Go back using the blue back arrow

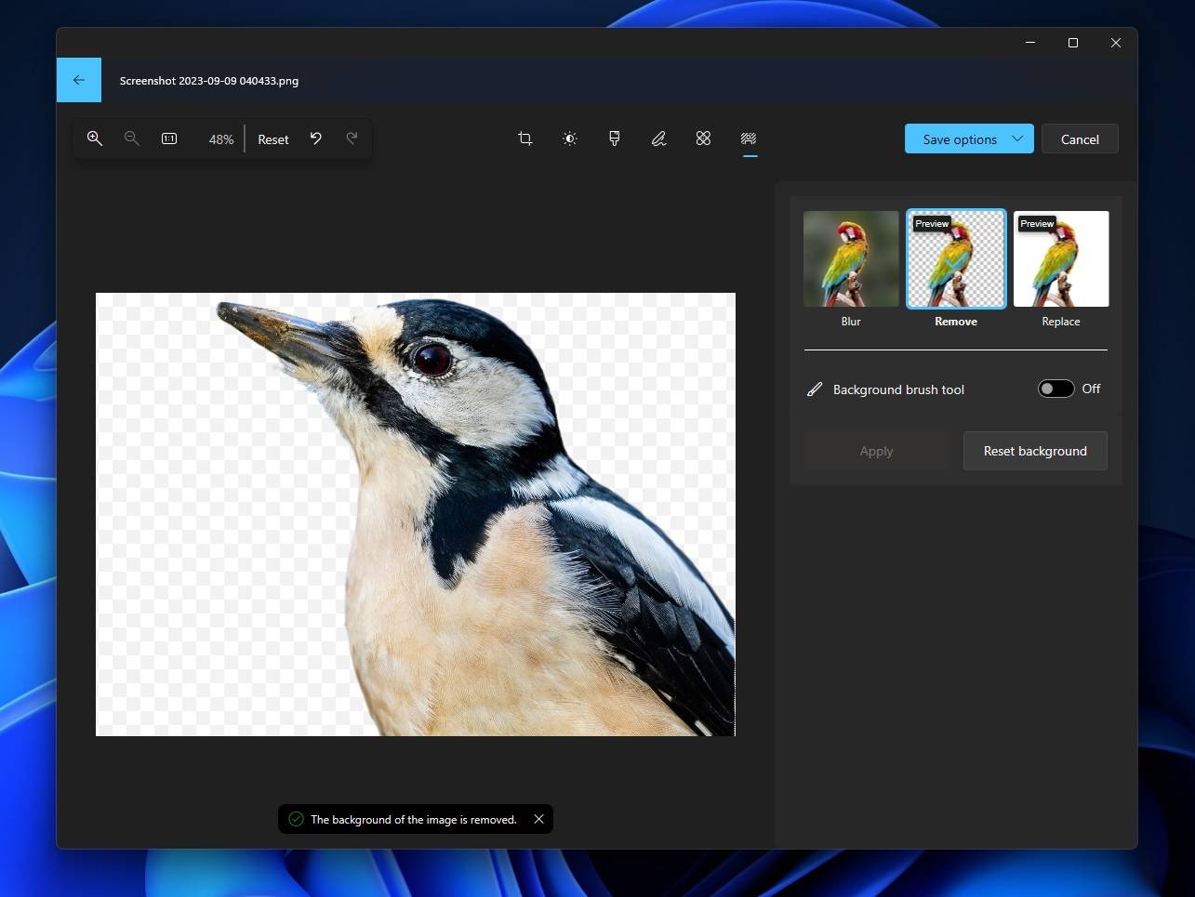coord(78,80)
